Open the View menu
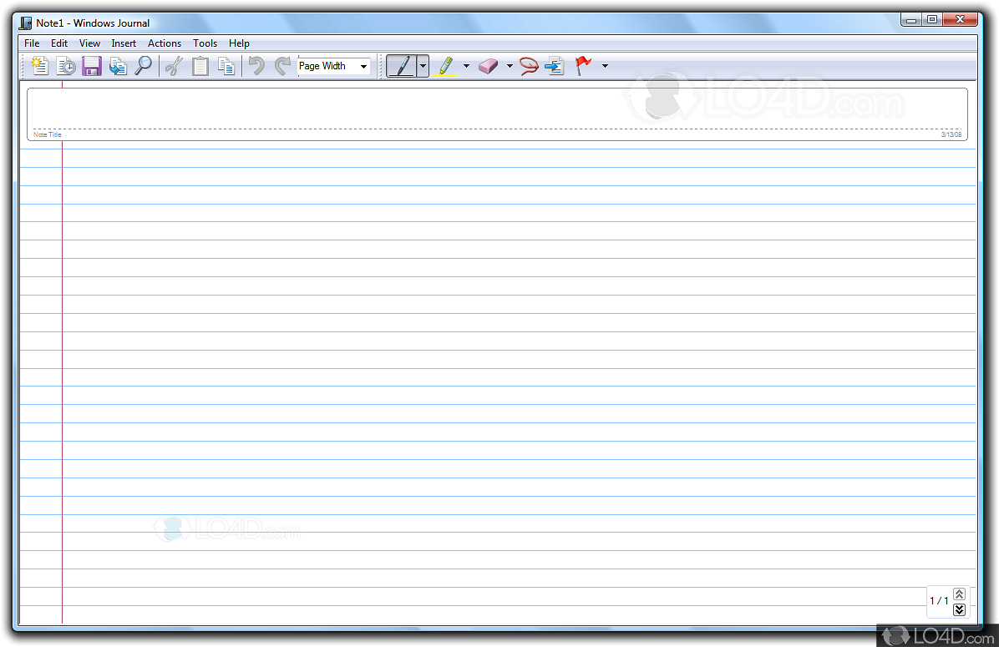 pyautogui.click(x=89, y=43)
